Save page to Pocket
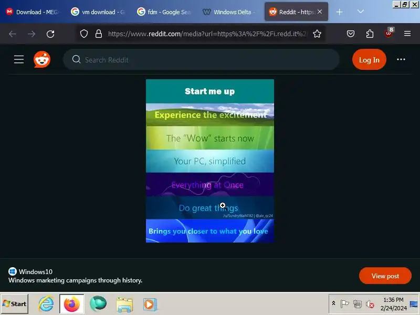Viewport: 420px width, 315px height. 351,34
